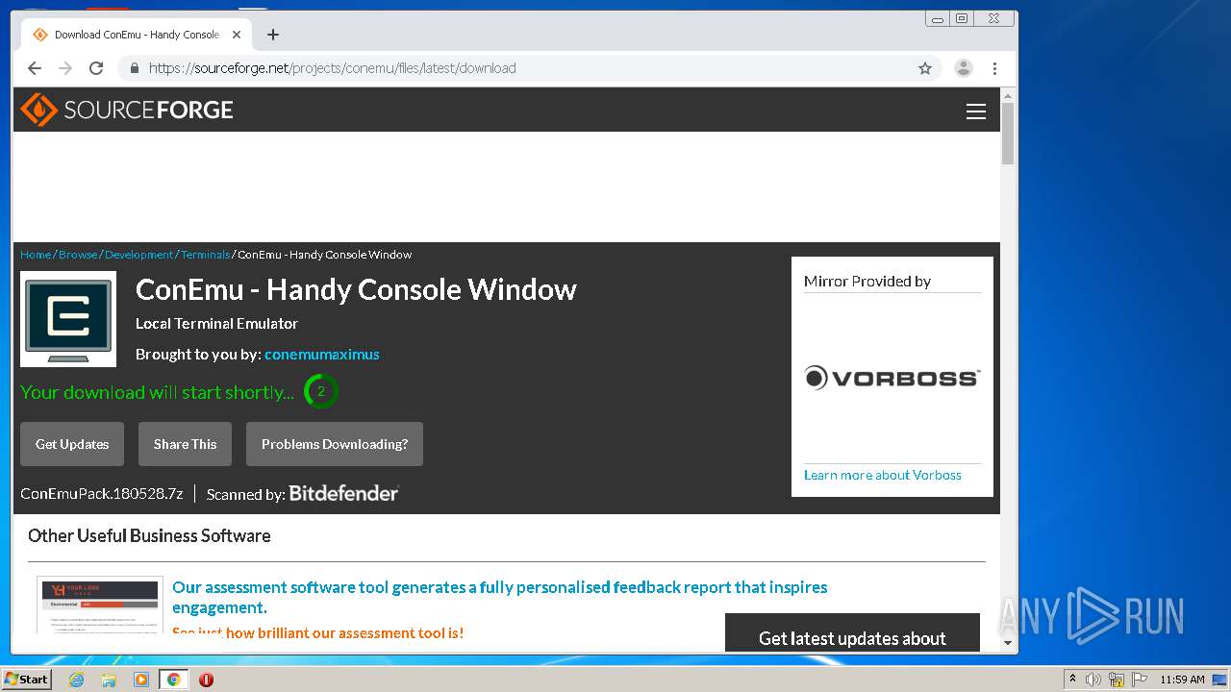Click Your download will start shortly text
The height and width of the screenshot is (692, 1231).
click(x=158, y=392)
